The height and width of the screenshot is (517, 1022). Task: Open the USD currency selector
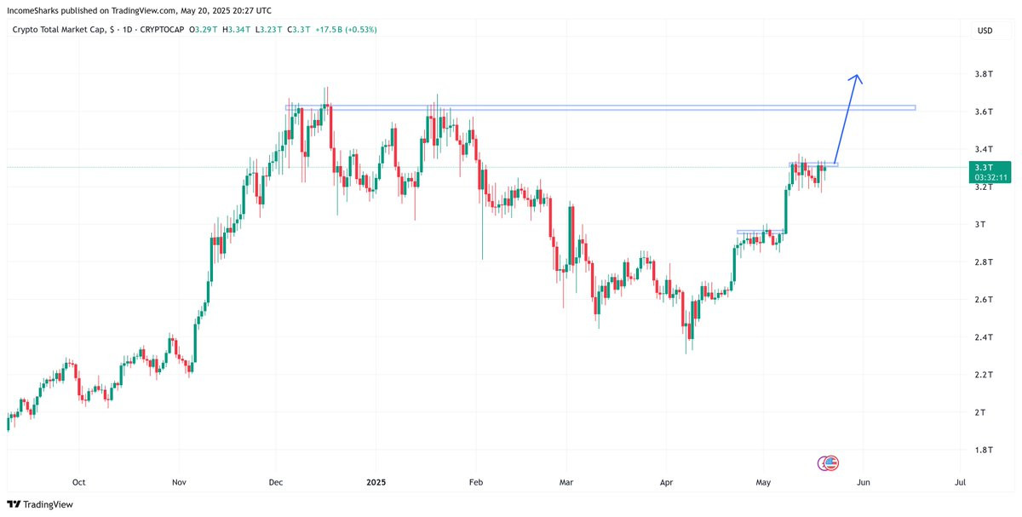point(985,31)
